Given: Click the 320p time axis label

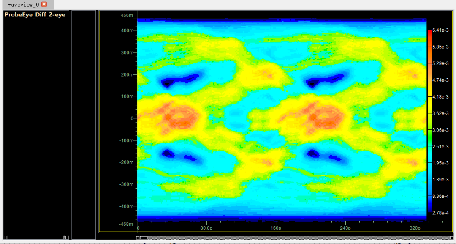Looking at the screenshot, I should coord(415,228).
